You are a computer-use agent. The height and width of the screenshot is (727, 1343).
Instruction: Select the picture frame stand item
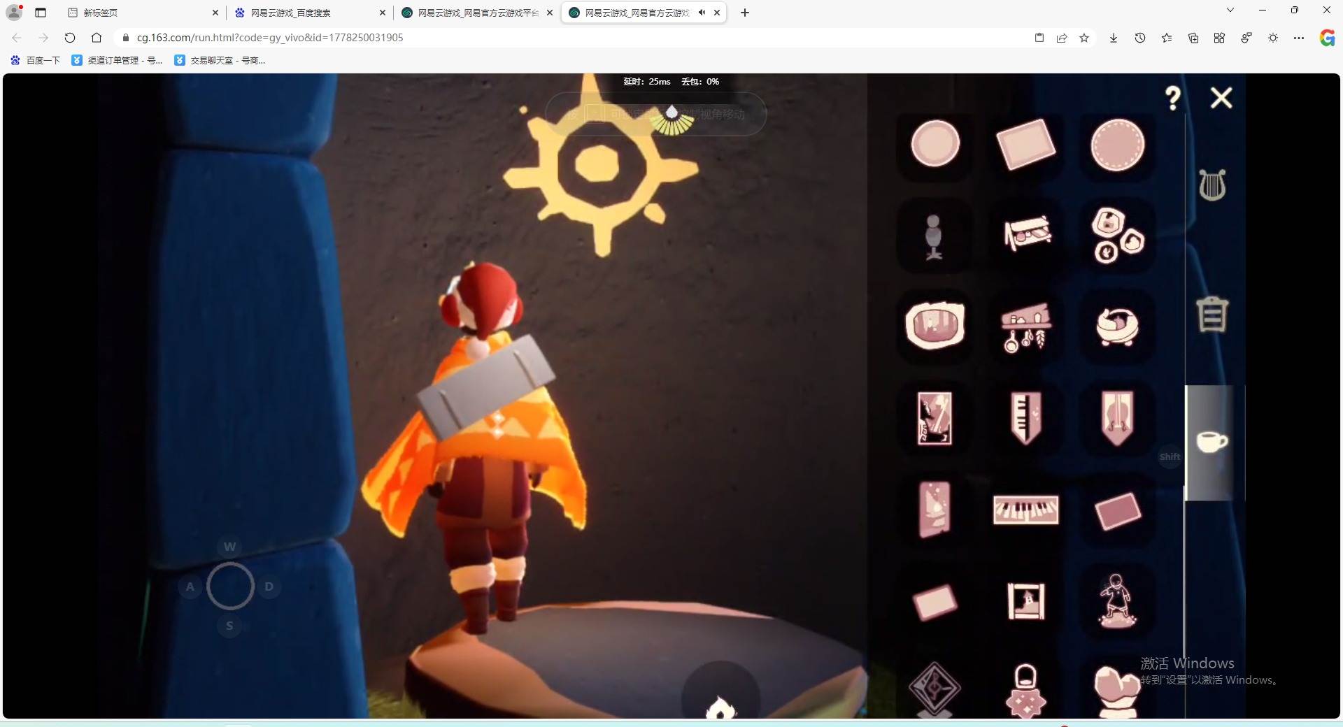click(x=1025, y=601)
